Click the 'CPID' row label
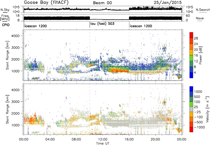 pos(6,25)
